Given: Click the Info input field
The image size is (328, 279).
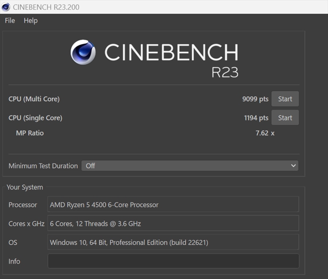Looking at the screenshot, I should (173, 261).
